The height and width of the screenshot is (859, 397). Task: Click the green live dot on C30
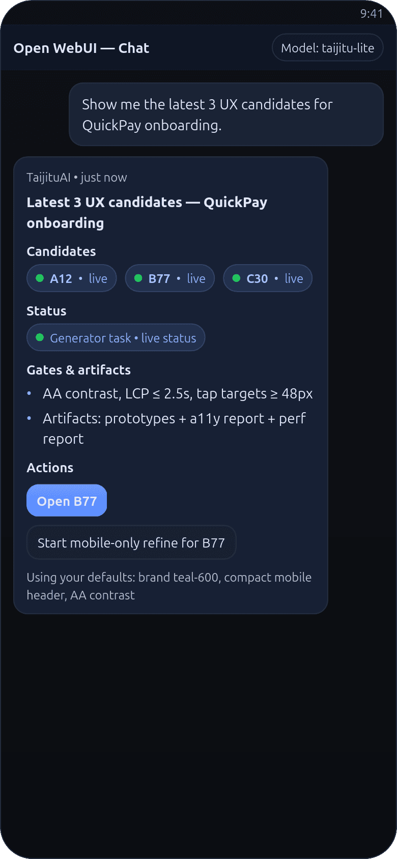tap(236, 278)
